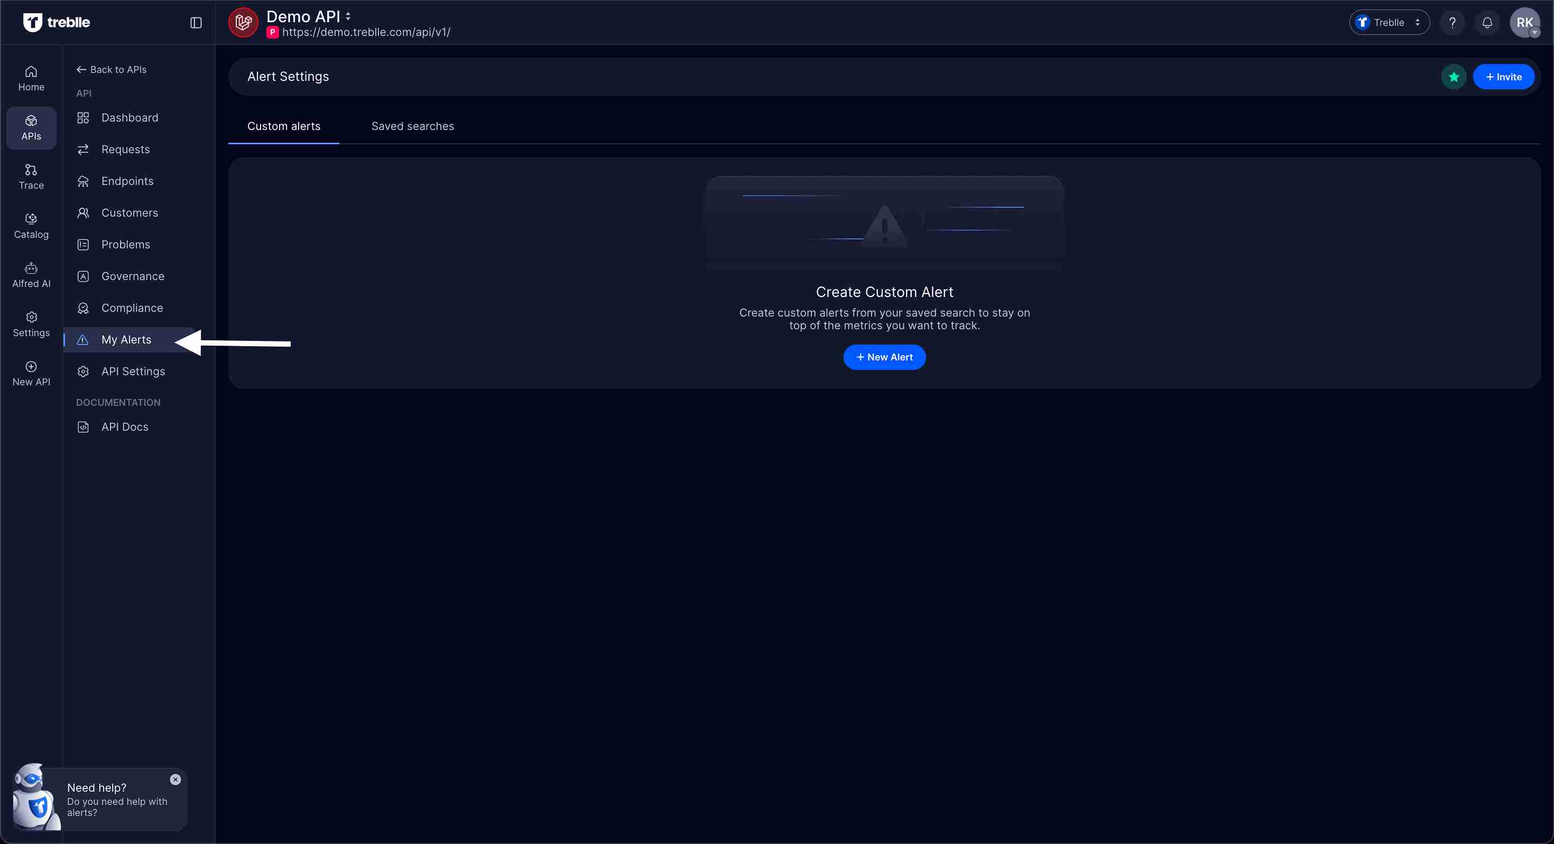Open the Governance section

click(133, 276)
